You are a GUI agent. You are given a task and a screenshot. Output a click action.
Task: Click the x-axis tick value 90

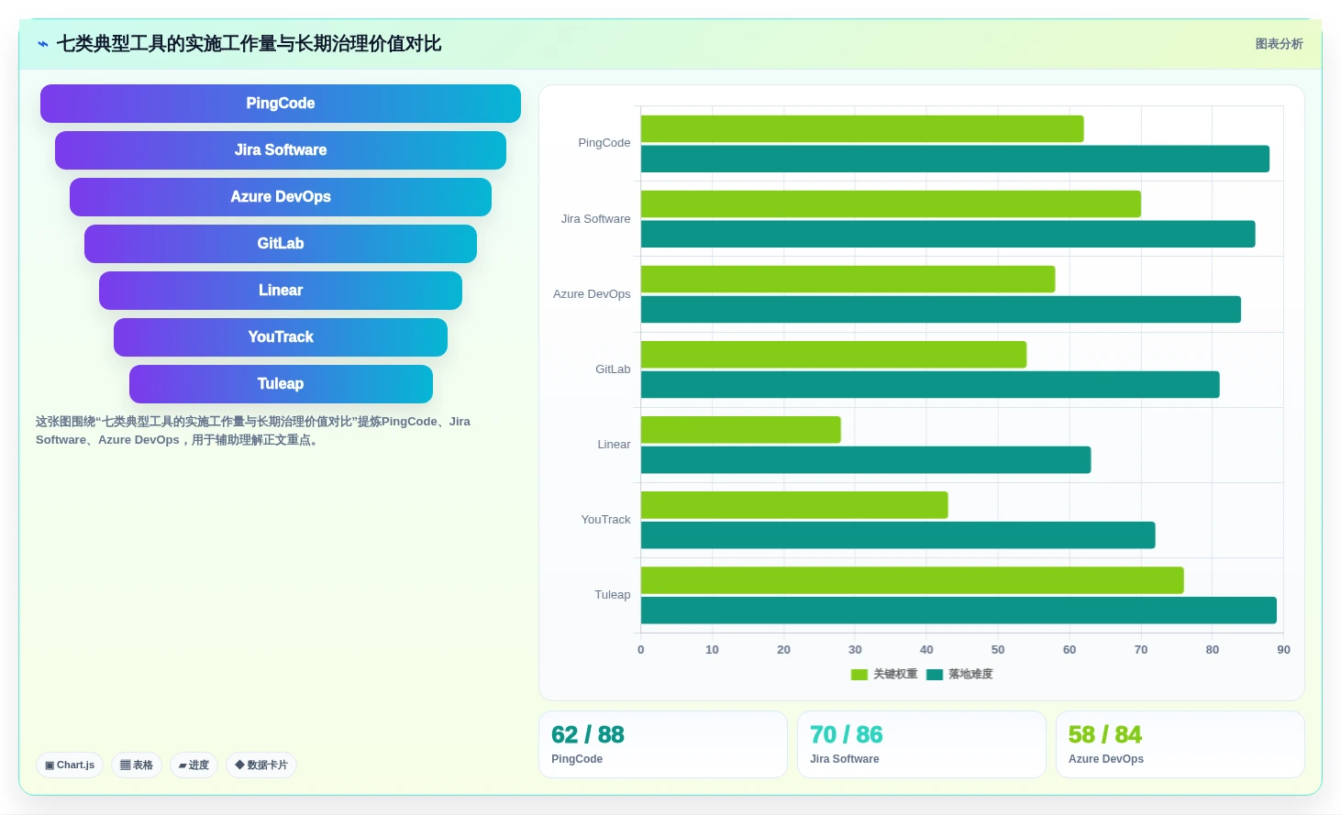[1283, 650]
